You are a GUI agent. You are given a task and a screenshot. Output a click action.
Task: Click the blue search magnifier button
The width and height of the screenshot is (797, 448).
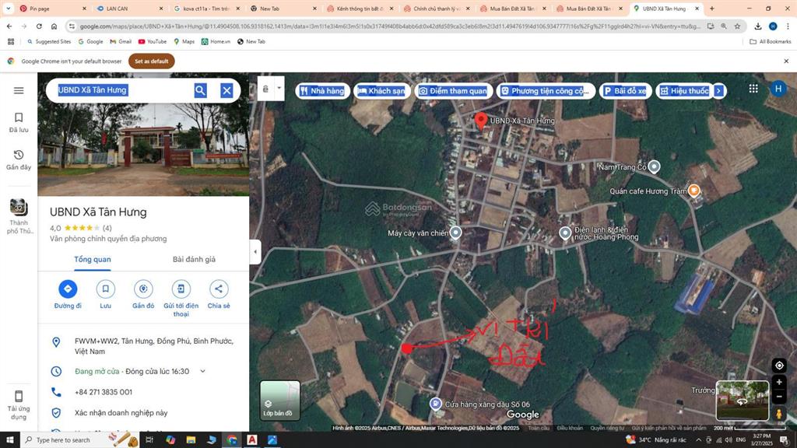200,90
